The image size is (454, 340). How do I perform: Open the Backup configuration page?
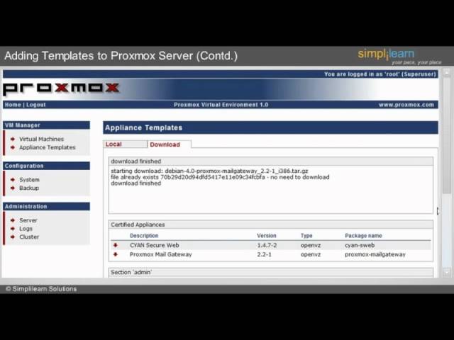[x=29, y=188]
